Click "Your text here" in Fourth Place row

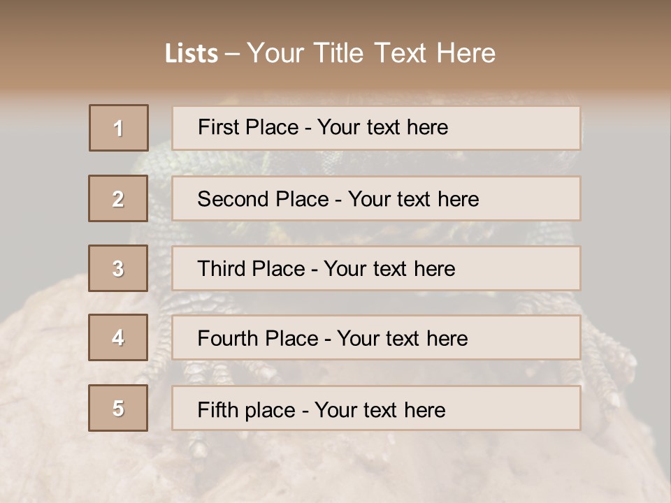pyautogui.click(x=402, y=339)
